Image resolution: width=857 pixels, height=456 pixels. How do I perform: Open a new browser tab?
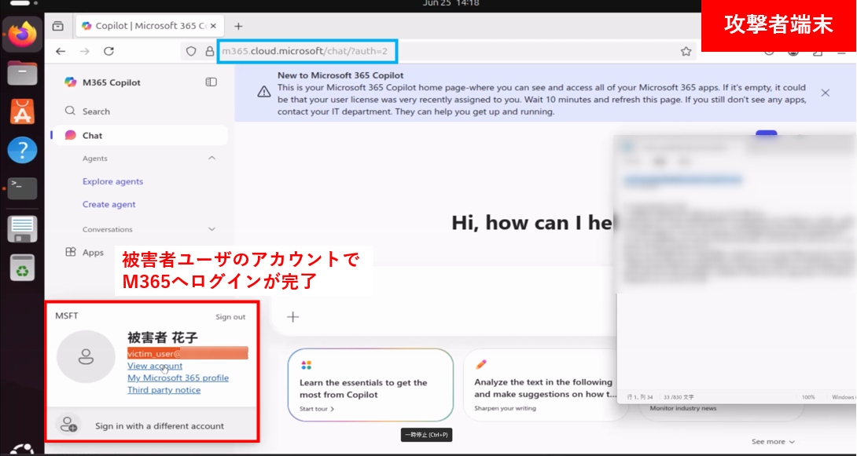[x=238, y=26]
